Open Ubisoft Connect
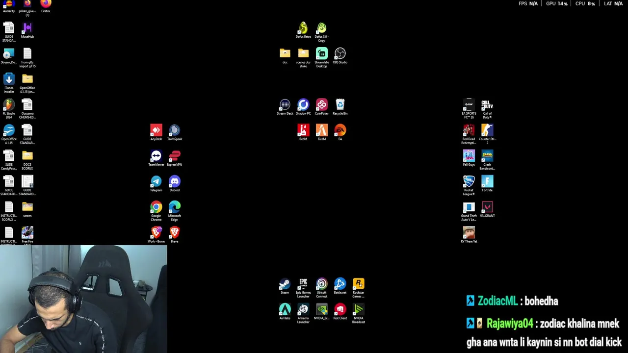Image resolution: width=628 pixels, height=353 pixels. point(321,288)
